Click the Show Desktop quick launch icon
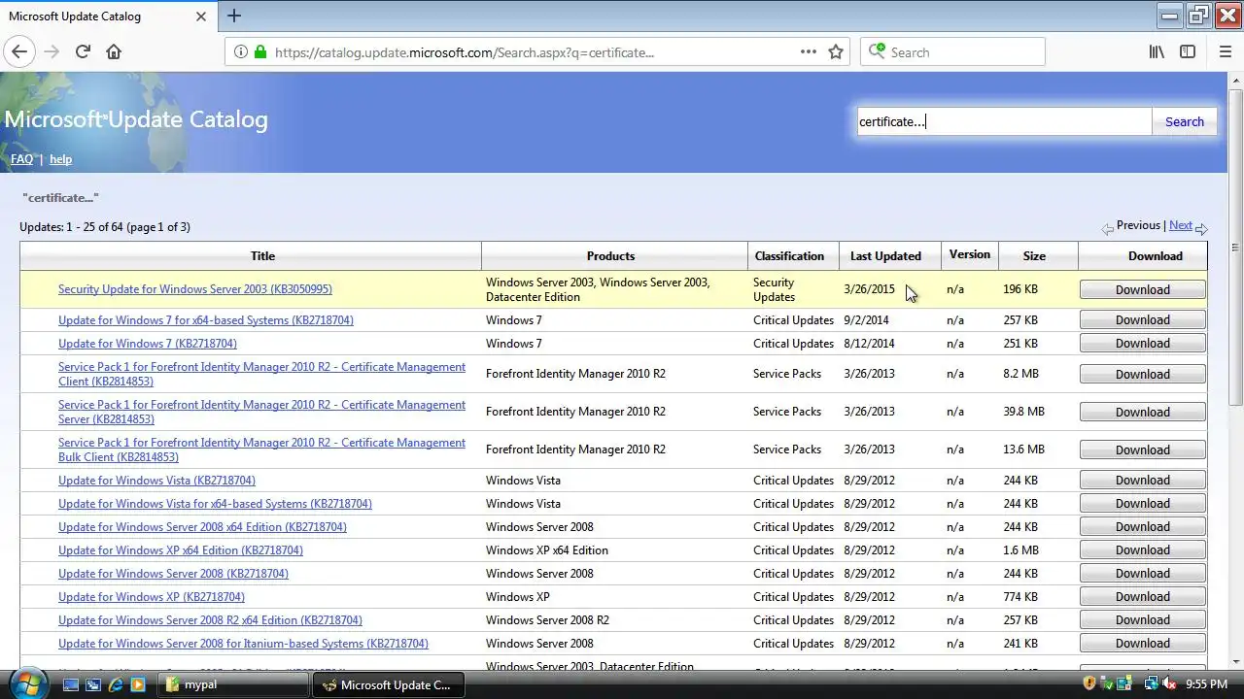 71,684
